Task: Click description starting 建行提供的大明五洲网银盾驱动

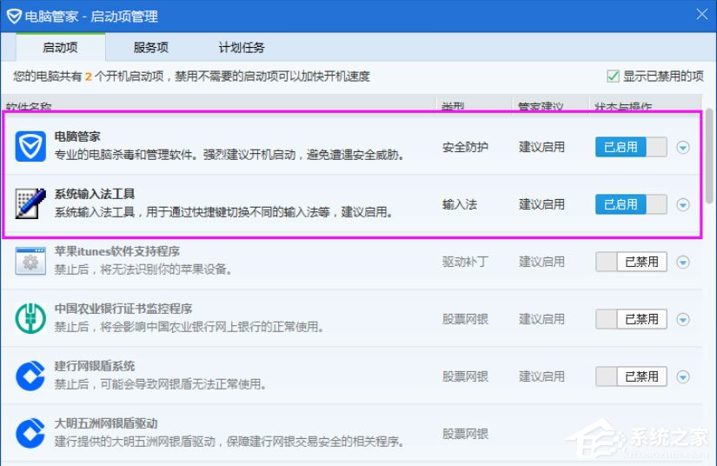Action: [x=229, y=442]
